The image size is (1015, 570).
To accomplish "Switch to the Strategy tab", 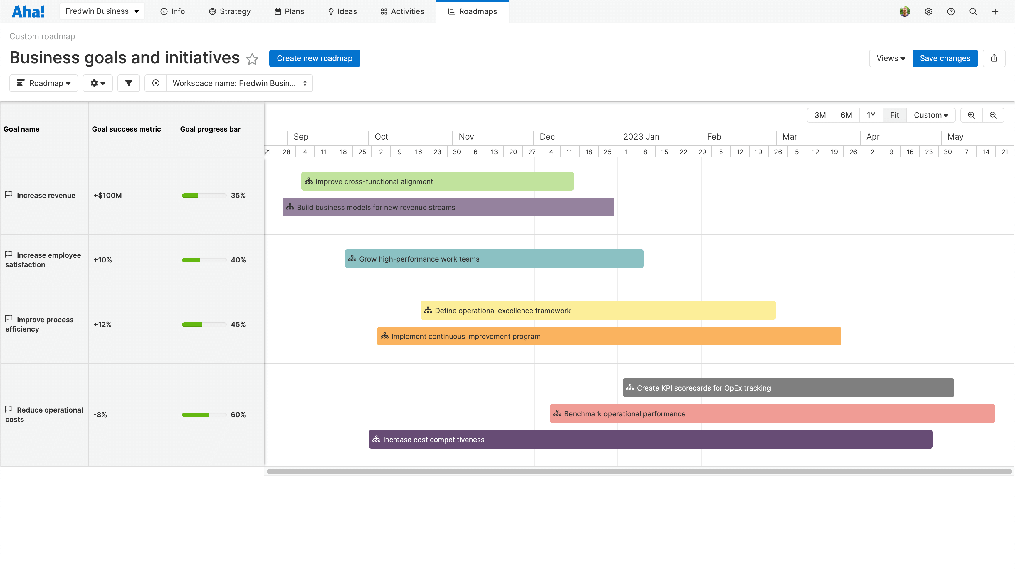I will click(x=230, y=11).
